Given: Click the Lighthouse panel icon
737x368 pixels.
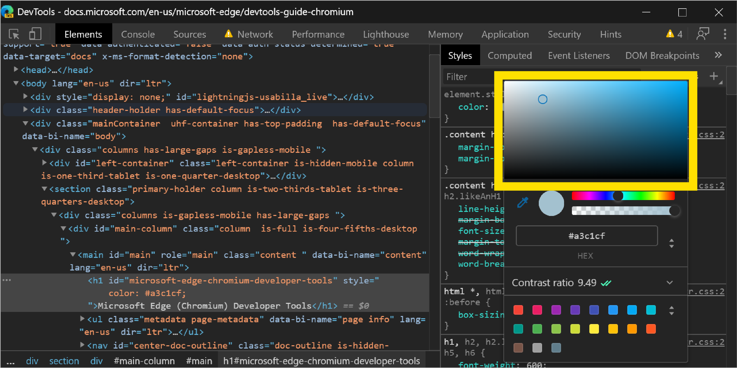Looking at the screenshot, I should (x=385, y=33).
